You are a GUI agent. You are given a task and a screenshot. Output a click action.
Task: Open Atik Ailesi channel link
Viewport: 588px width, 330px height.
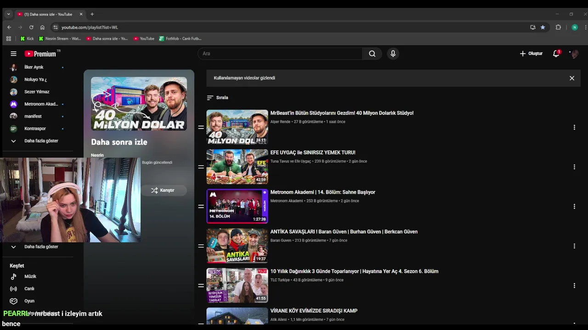pyautogui.click(x=278, y=319)
